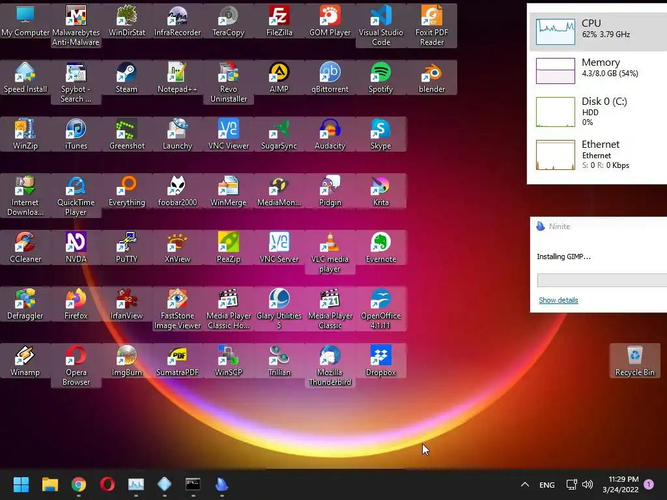
Task: Select the Speed Install shortcut
Action: point(25,77)
